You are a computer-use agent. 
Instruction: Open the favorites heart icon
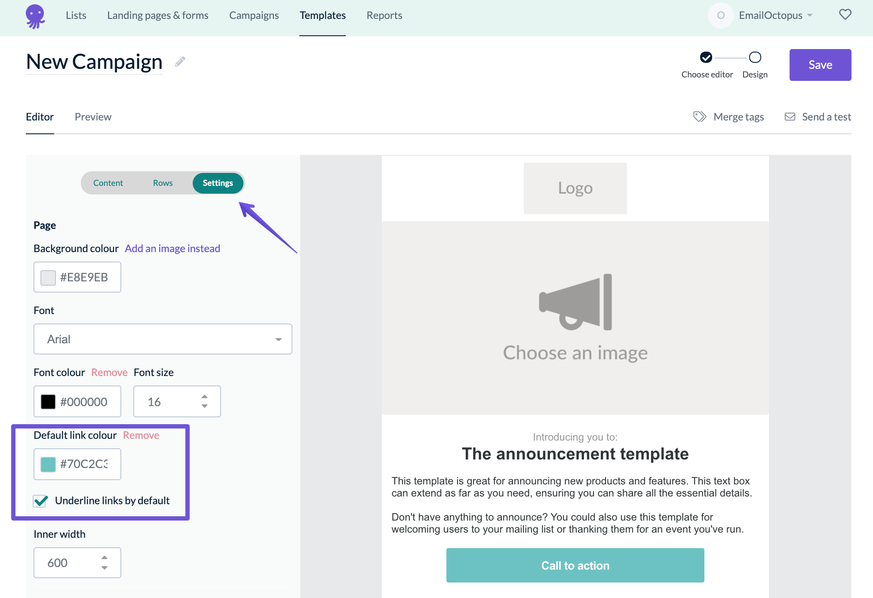[x=845, y=14]
